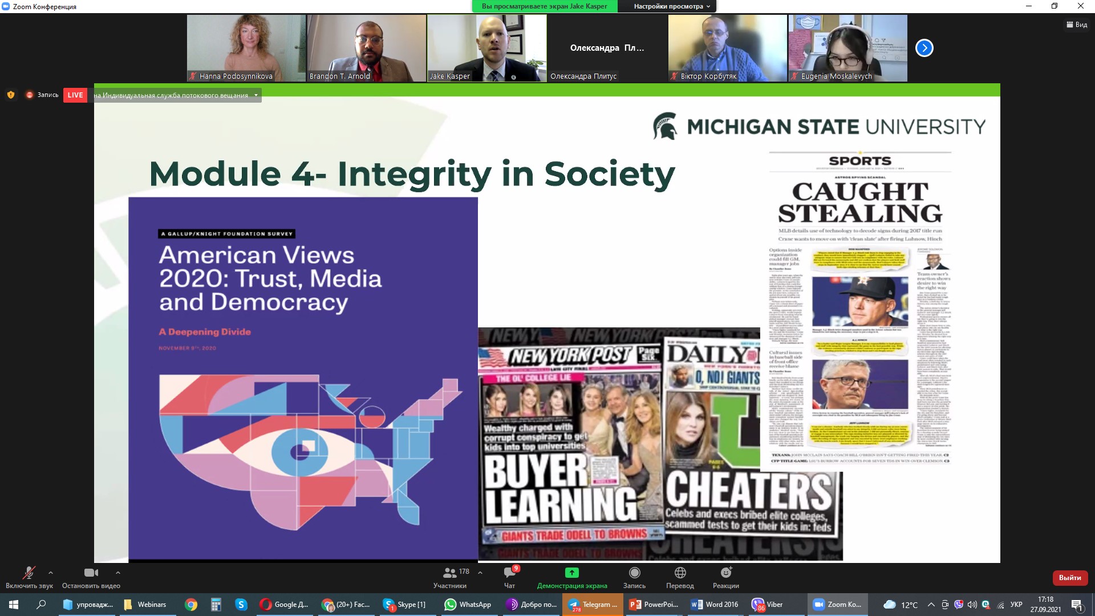Expand video options arrow beside camera
The image size is (1095, 616).
[x=118, y=573]
